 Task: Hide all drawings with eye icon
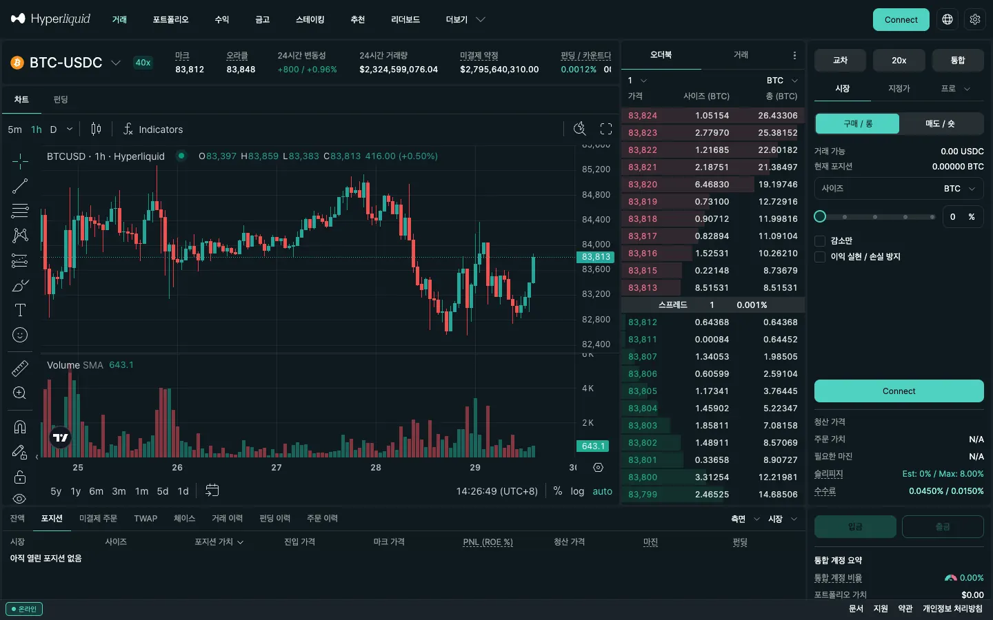pos(20,498)
